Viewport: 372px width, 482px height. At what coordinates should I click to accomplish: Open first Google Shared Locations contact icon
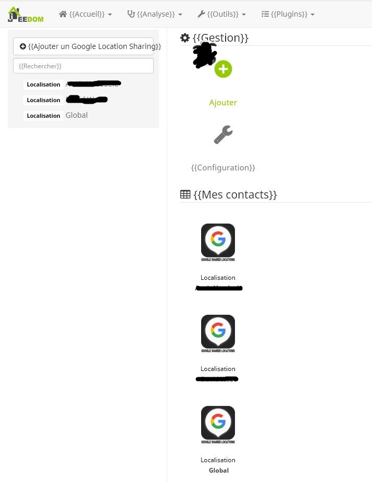coord(218,242)
